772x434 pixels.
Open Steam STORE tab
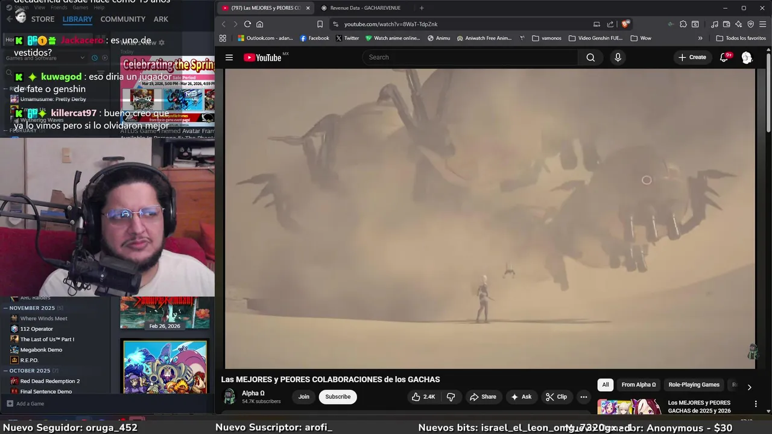tap(43, 19)
